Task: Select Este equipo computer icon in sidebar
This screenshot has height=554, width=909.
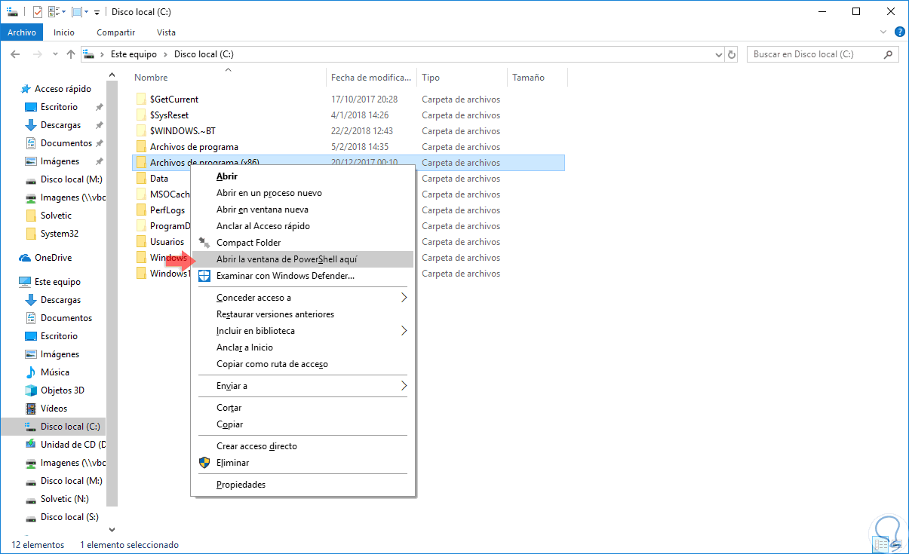Action: click(26, 282)
